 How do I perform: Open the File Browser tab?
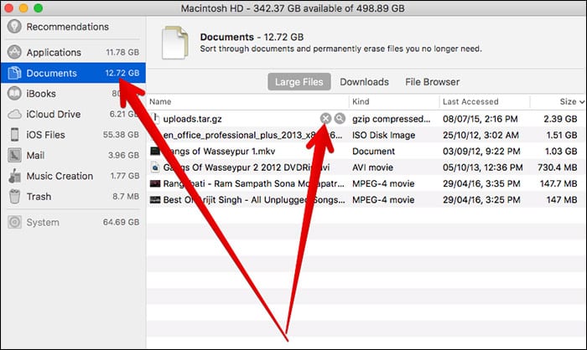(x=433, y=82)
